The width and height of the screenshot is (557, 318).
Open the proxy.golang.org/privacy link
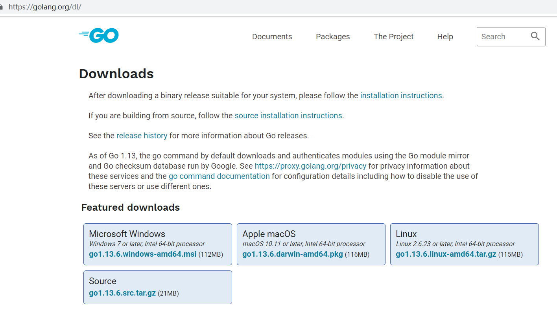310,166
